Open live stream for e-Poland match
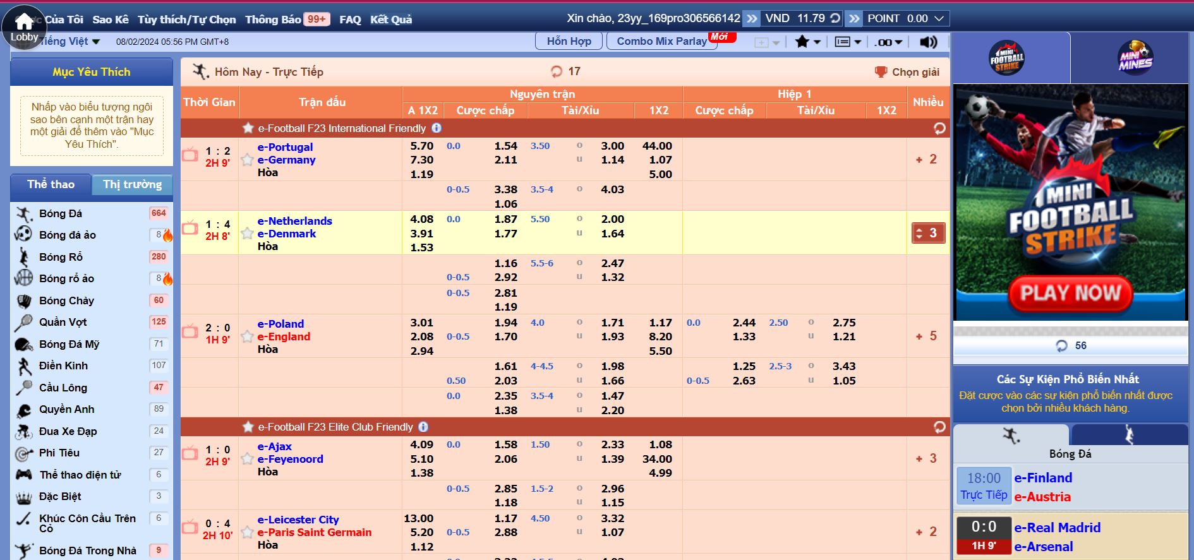The height and width of the screenshot is (560, 1194). 190,331
